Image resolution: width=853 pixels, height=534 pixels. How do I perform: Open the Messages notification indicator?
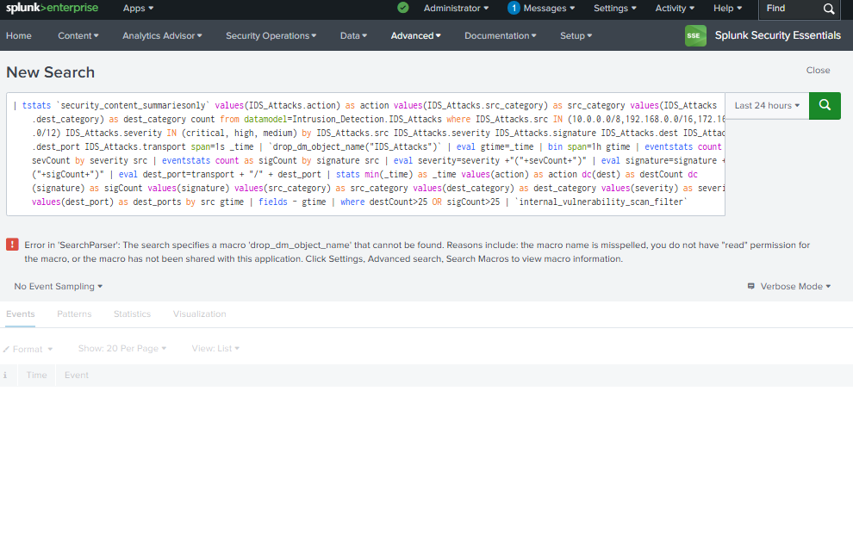tap(543, 7)
